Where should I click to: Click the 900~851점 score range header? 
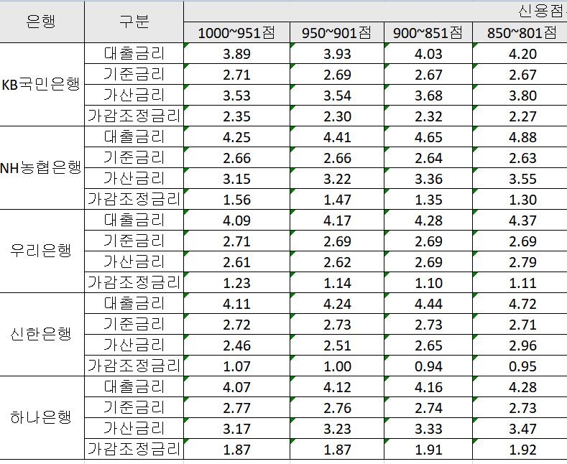click(428, 32)
